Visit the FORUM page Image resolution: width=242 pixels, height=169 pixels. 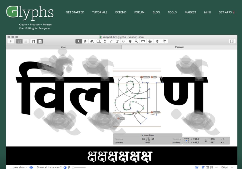(139, 12)
